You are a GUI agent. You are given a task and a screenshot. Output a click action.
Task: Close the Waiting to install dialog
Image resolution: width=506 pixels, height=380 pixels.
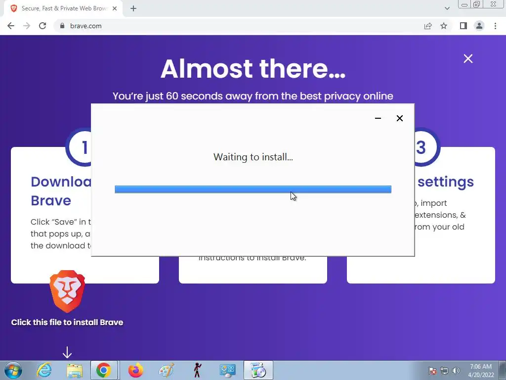399,118
